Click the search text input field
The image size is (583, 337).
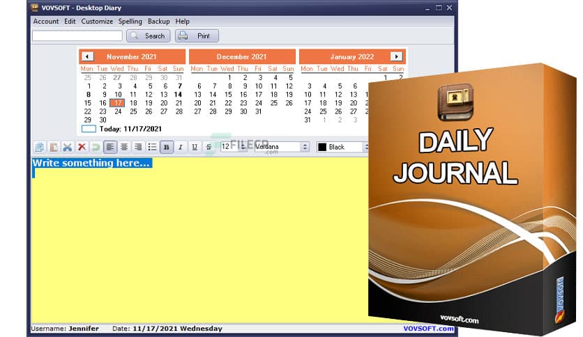tap(77, 36)
